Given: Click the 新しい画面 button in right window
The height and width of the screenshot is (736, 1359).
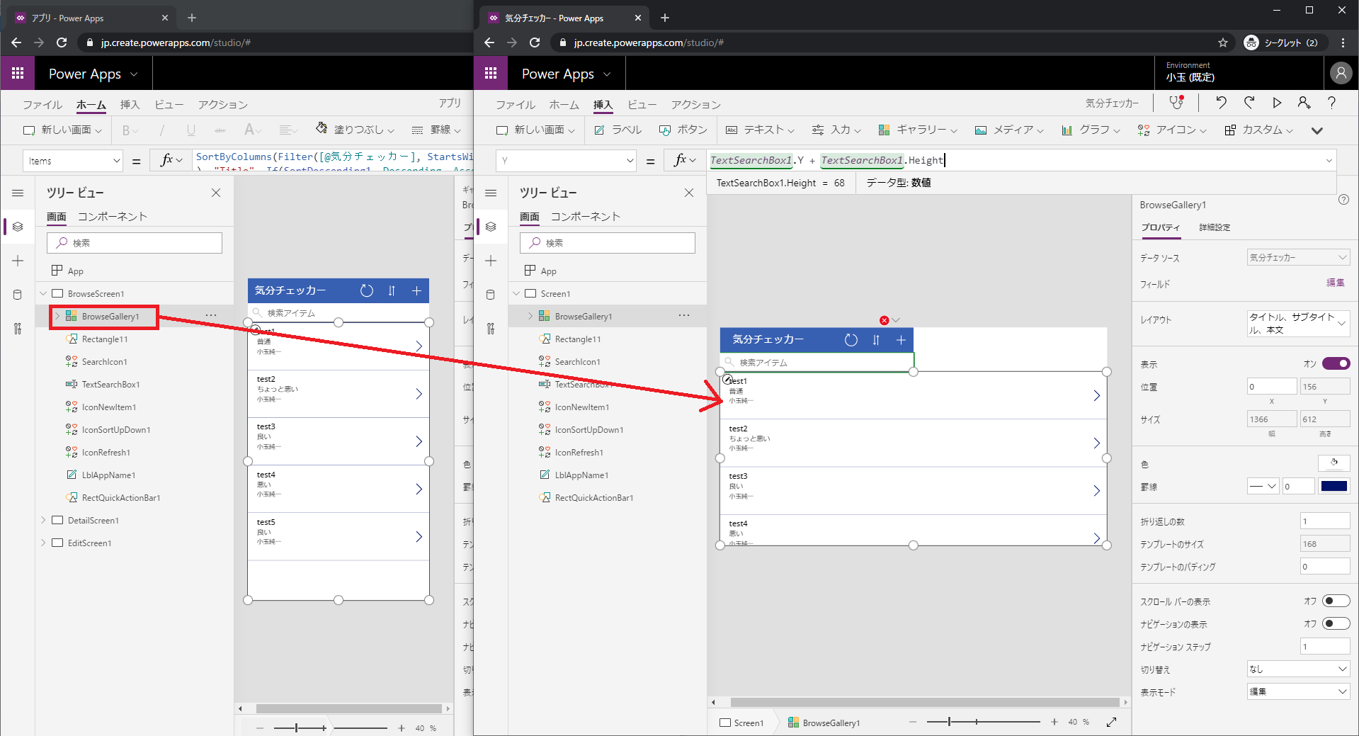Looking at the screenshot, I should point(535,130).
